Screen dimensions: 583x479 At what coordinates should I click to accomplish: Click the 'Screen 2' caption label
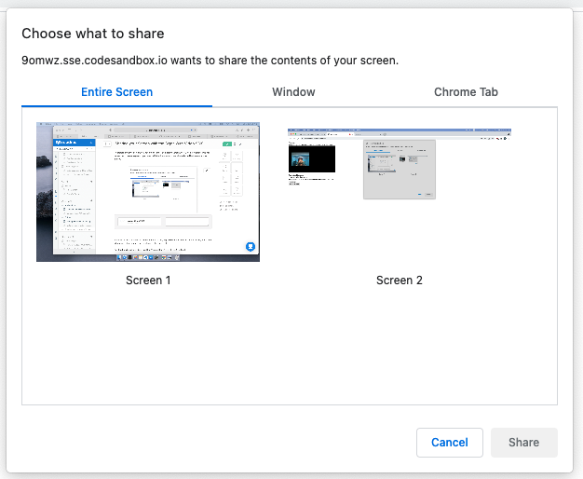[400, 280]
